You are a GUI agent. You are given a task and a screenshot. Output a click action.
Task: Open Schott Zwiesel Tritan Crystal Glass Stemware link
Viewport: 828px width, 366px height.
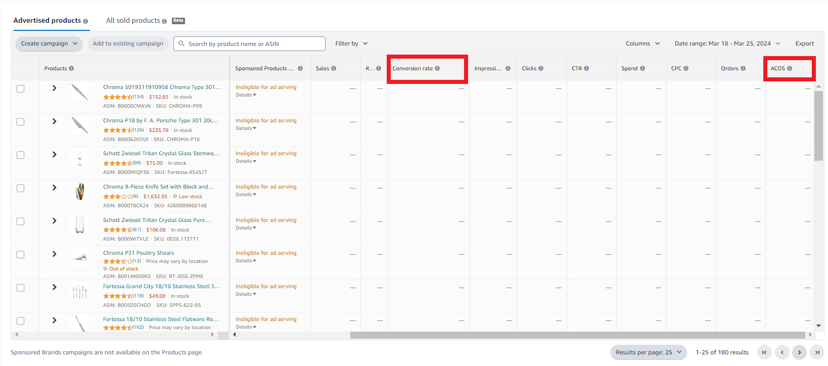[161, 153]
